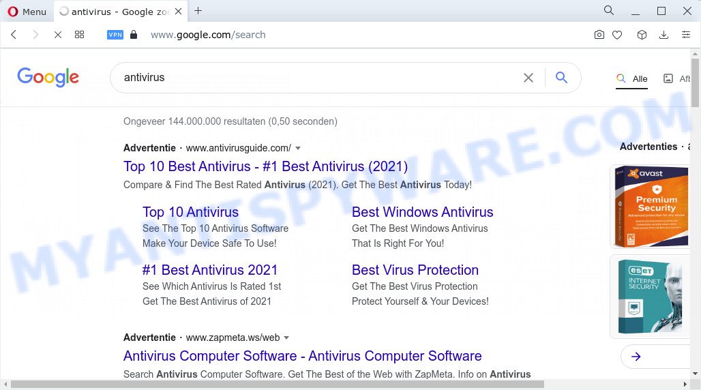Viewport: 701px width, 390px height.
Task: Click the www.zapmeta.ws/web ad URL text
Action: tap(233, 337)
